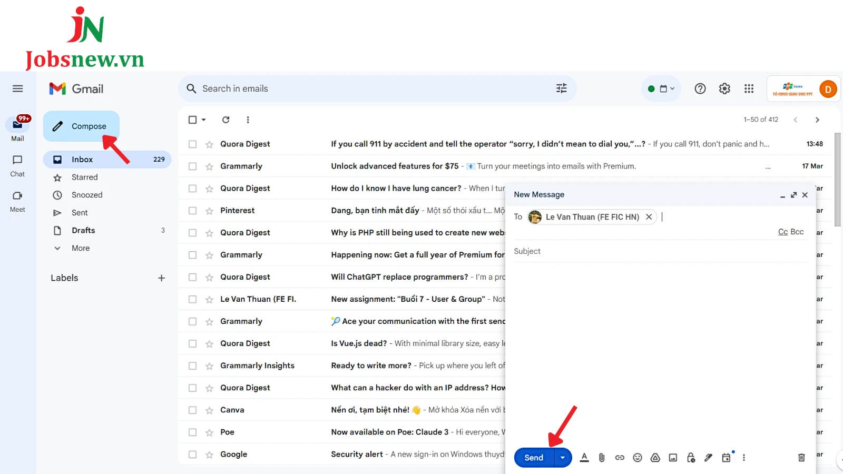Viewport: 843px width, 474px height.
Task: Open the active status dropdown
Action: tap(661, 89)
